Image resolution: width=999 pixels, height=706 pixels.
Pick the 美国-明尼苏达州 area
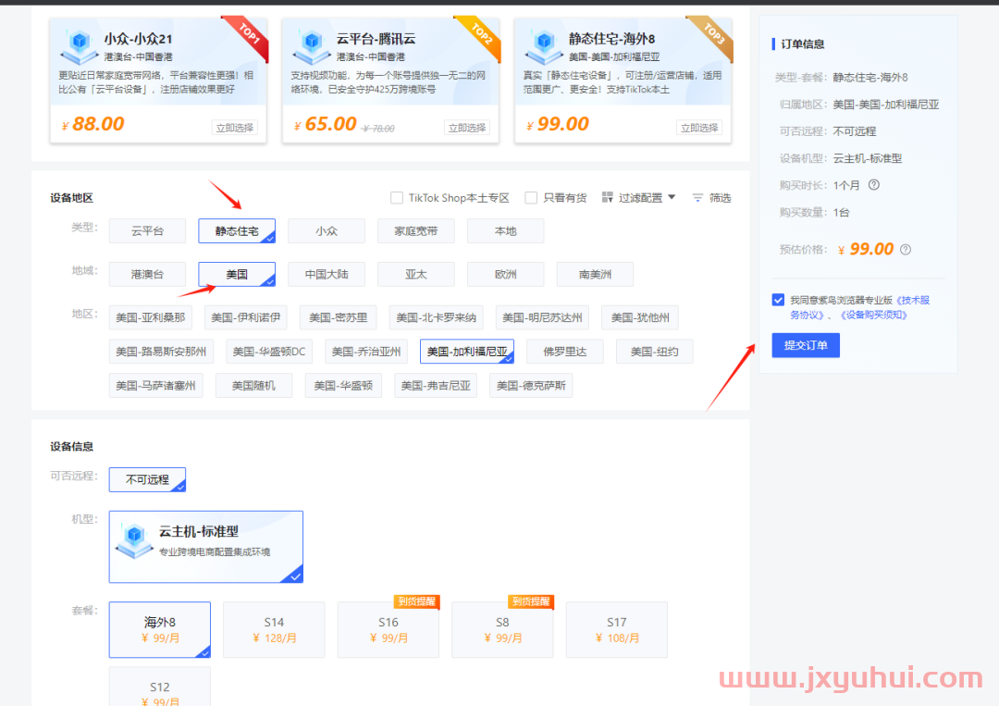pyautogui.click(x=542, y=317)
